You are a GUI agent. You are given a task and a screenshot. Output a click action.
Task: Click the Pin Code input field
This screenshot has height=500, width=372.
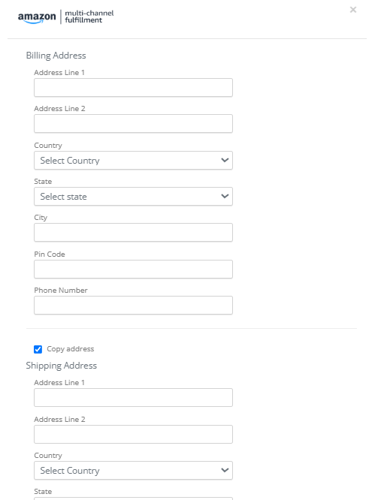133,269
